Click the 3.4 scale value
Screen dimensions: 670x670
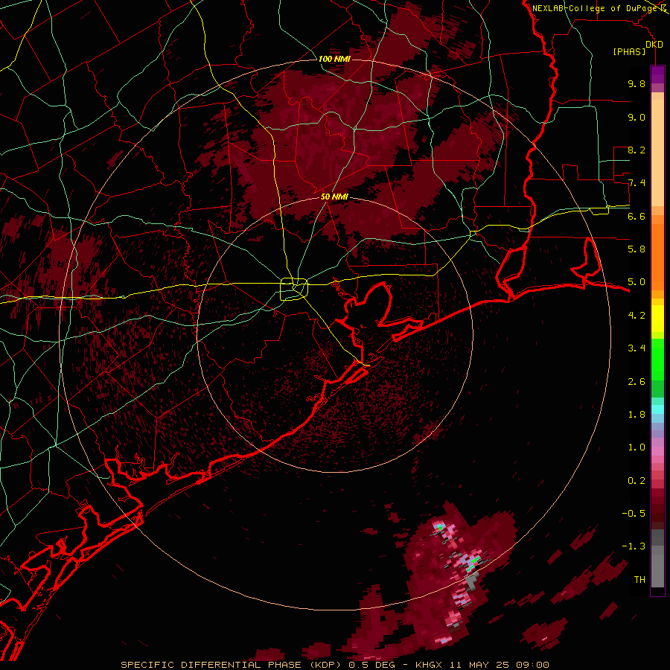coord(636,348)
